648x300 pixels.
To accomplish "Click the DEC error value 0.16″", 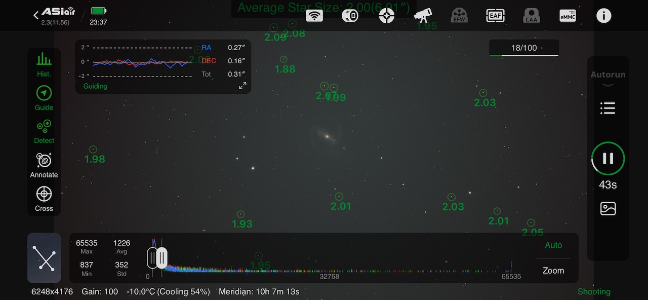I will [x=236, y=61].
